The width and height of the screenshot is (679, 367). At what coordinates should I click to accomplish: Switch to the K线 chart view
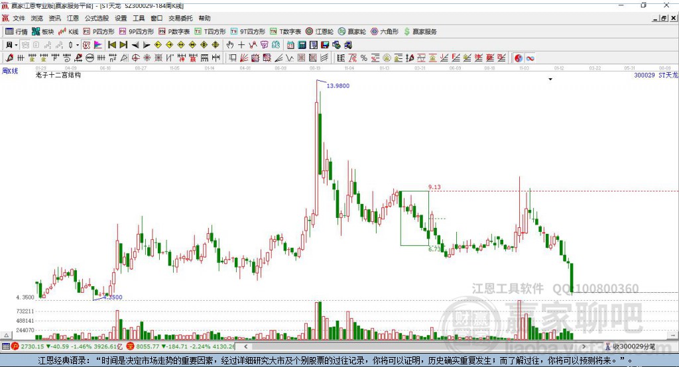click(68, 32)
